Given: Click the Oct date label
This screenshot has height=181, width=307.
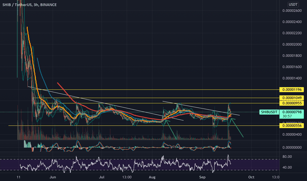Looking at the screenshot, I should (251, 177).
